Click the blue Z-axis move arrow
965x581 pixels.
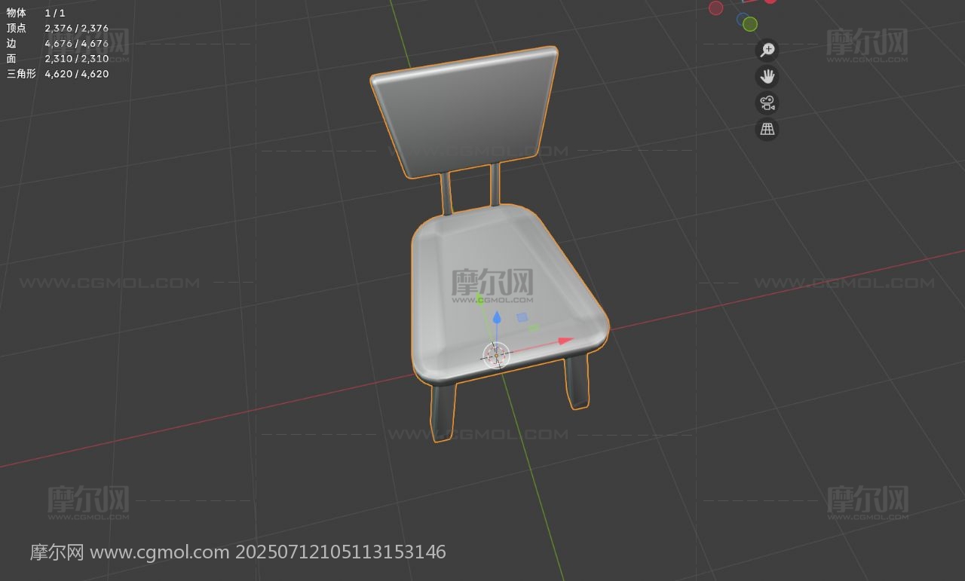496,317
